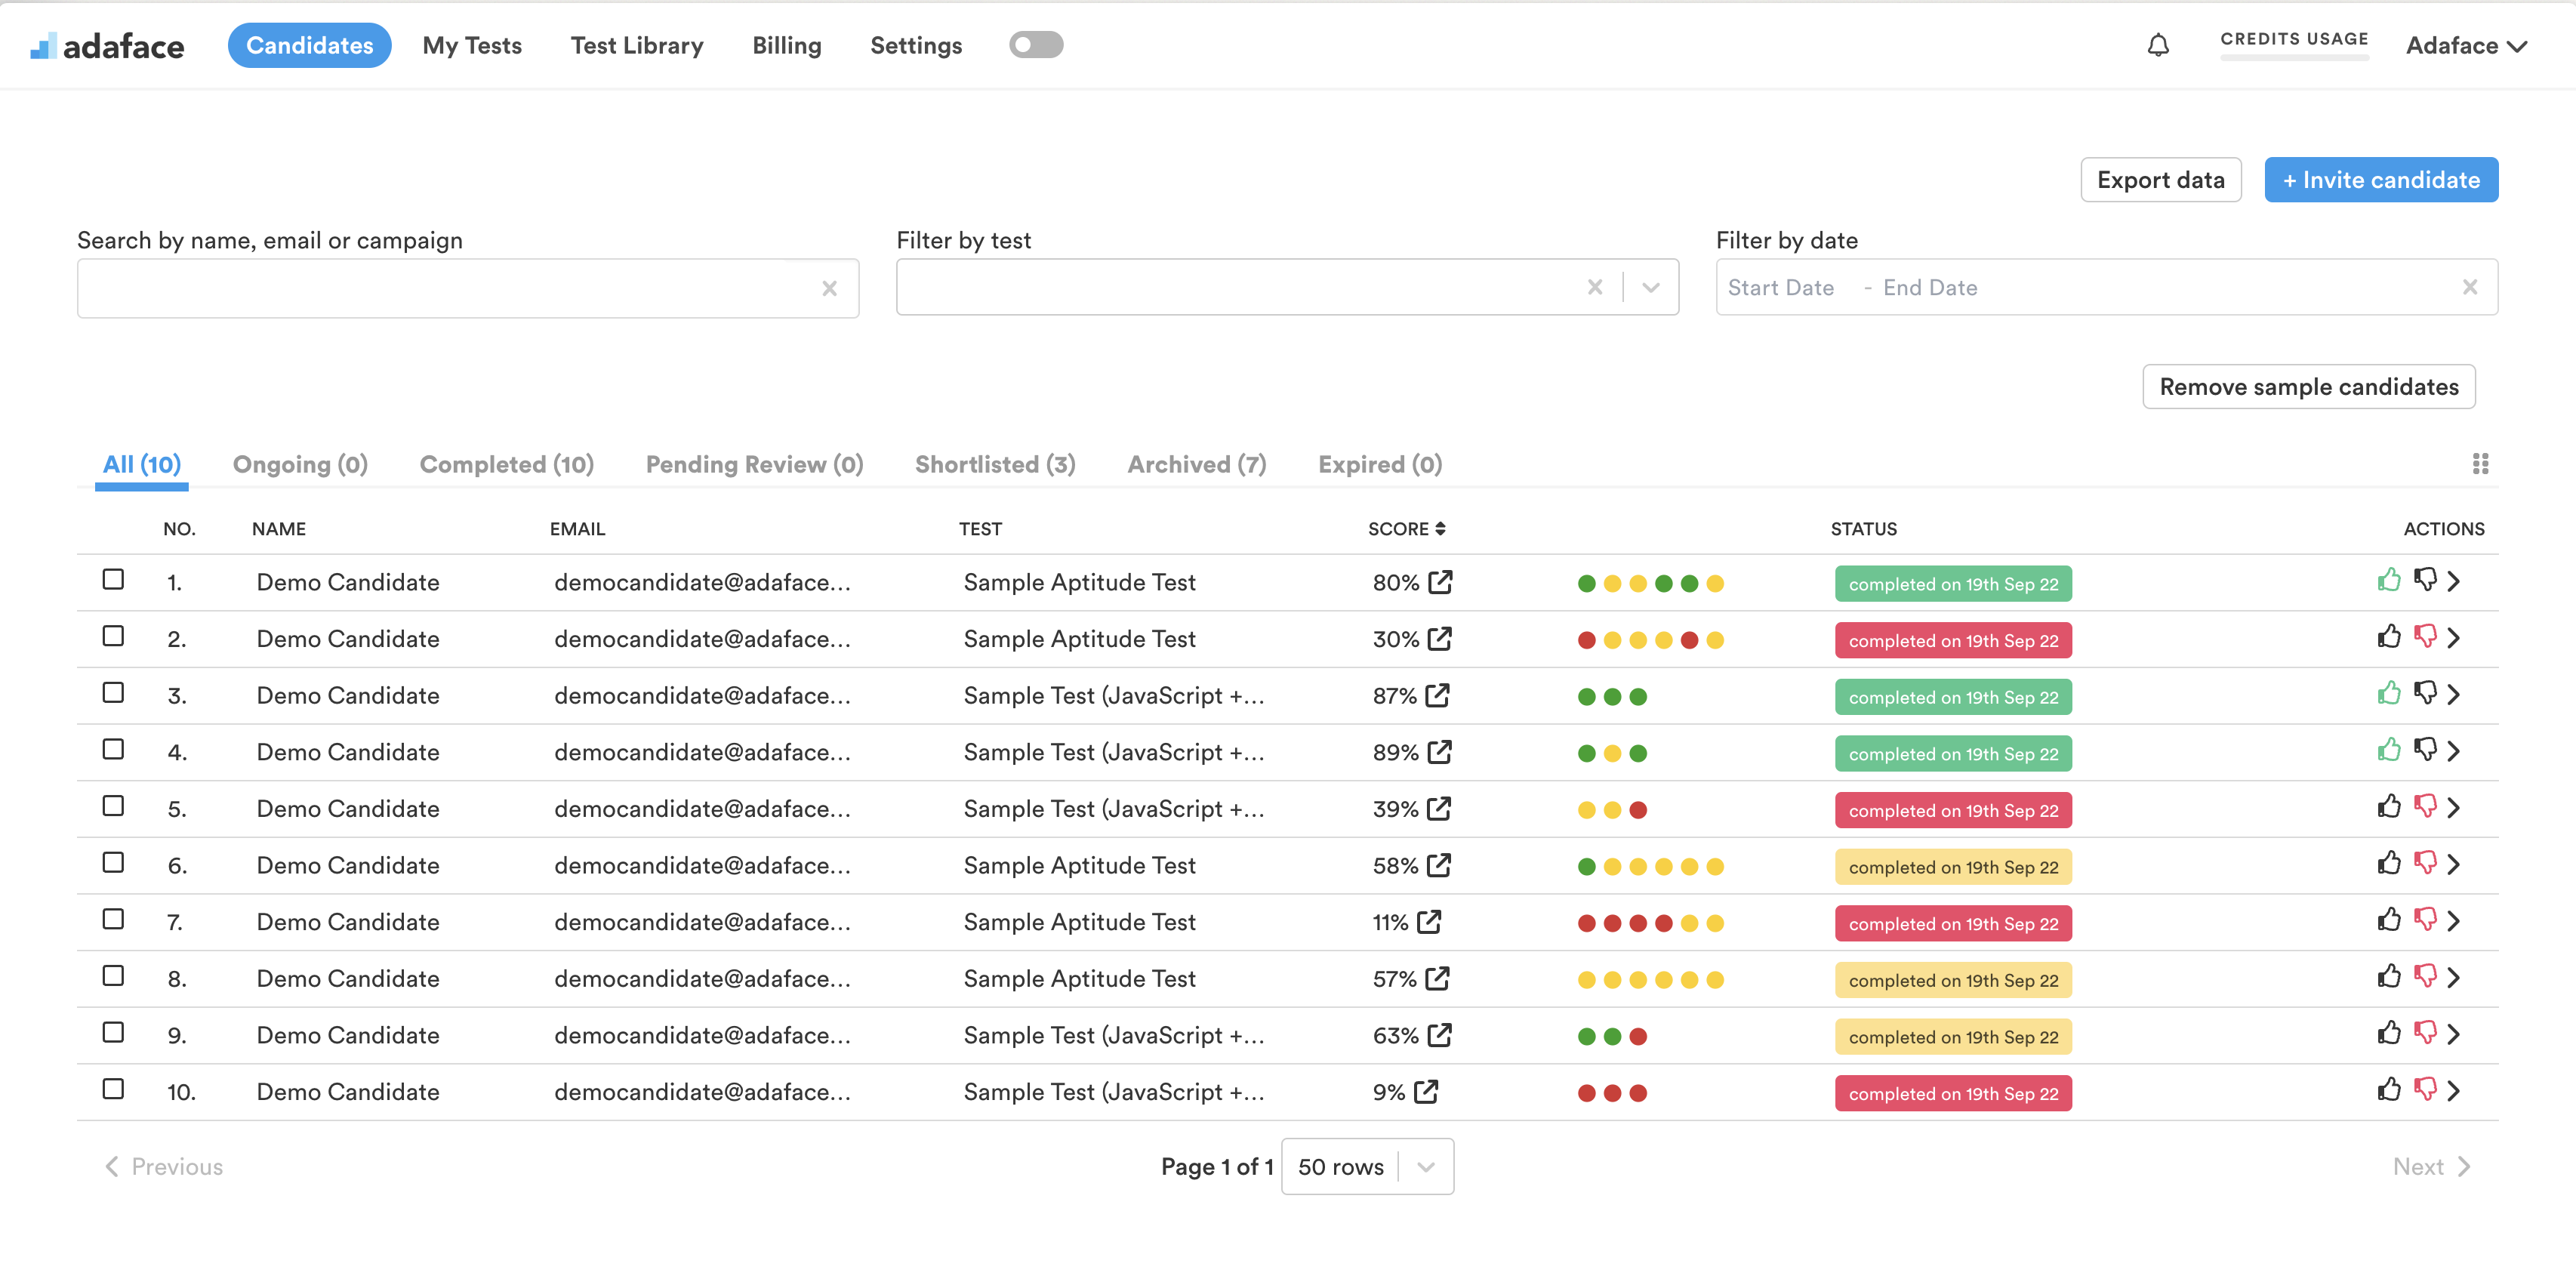Viewport: 2576px width, 1285px height.
Task: Select checkbox for candidate 3
Action: pos(113,693)
